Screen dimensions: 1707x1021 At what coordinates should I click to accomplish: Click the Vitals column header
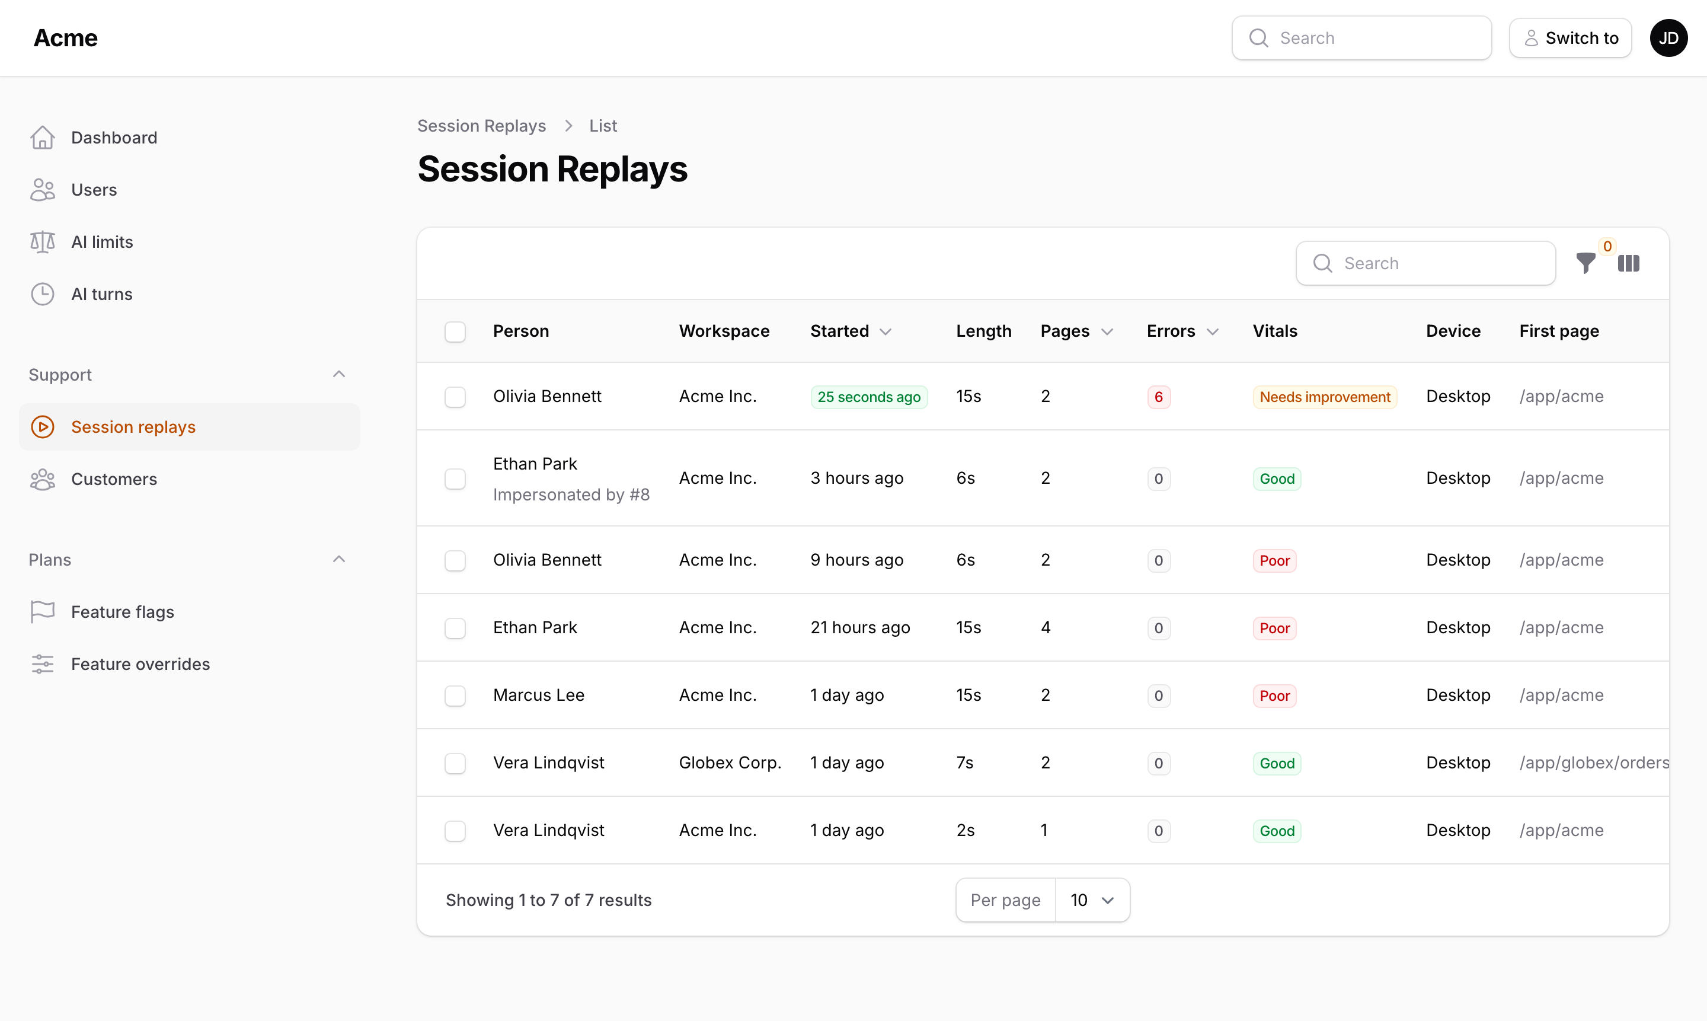[1274, 331]
